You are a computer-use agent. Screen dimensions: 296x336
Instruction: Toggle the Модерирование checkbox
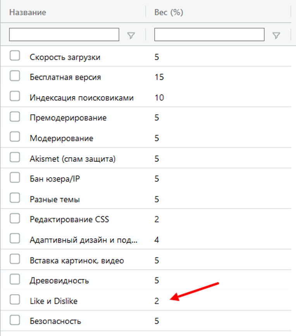click(x=15, y=137)
